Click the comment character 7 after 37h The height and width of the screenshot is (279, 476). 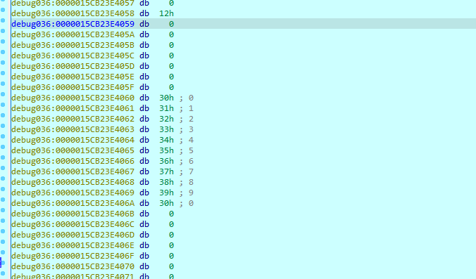point(191,171)
